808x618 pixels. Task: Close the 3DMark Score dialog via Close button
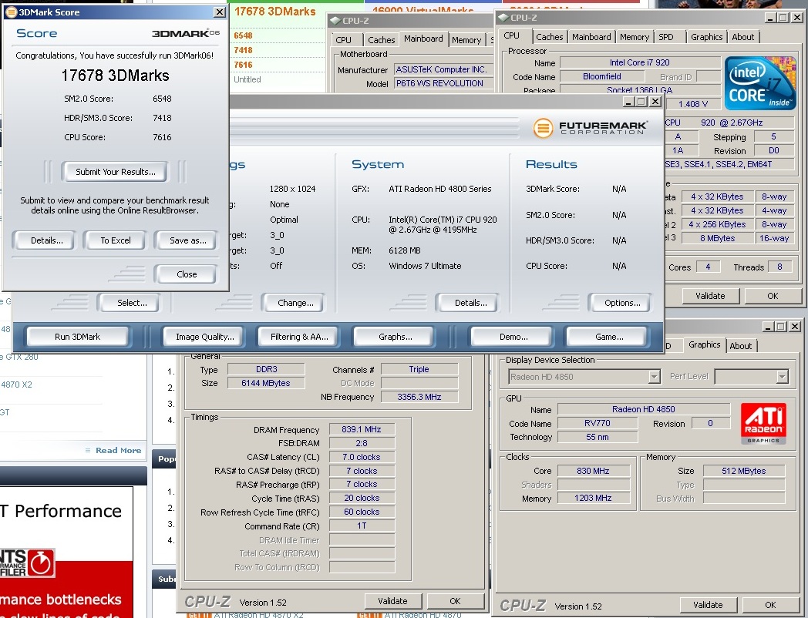(x=187, y=274)
